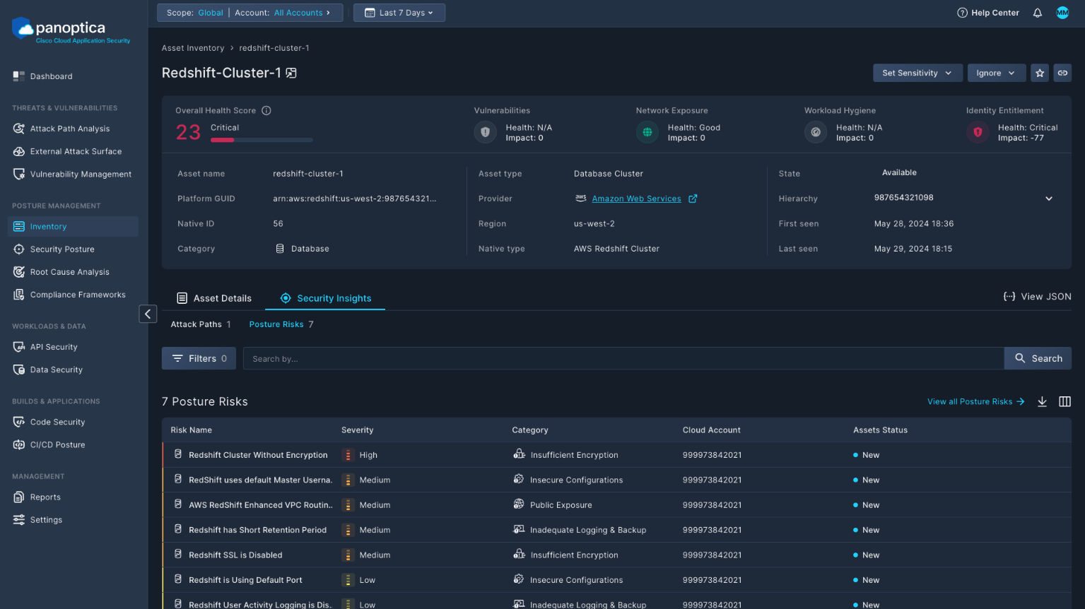Click the Network Exposure globe icon
Viewport: 1085px width, 609px height.
coord(647,132)
